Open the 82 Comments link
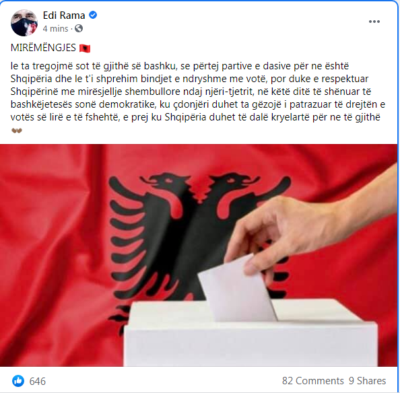This screenshot has width=400, height=393. pos(312,381)
